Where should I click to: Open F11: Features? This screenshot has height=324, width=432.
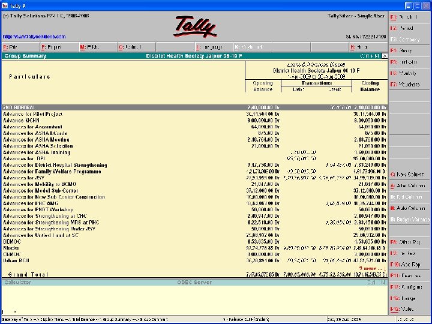point(409,275)
